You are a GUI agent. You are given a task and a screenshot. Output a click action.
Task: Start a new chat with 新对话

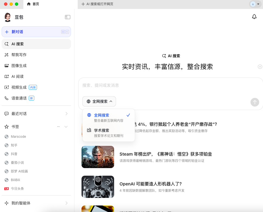point(36,32)
